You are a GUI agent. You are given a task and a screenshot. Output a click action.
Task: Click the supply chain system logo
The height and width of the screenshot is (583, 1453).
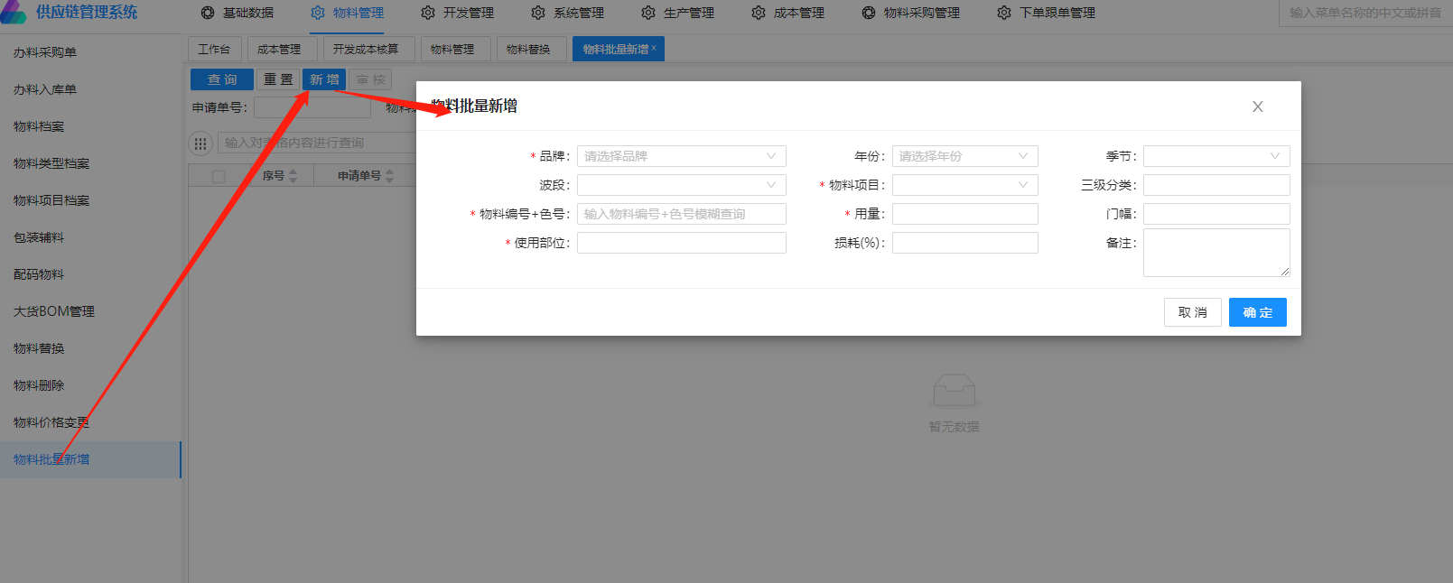(x=14, y=13)
